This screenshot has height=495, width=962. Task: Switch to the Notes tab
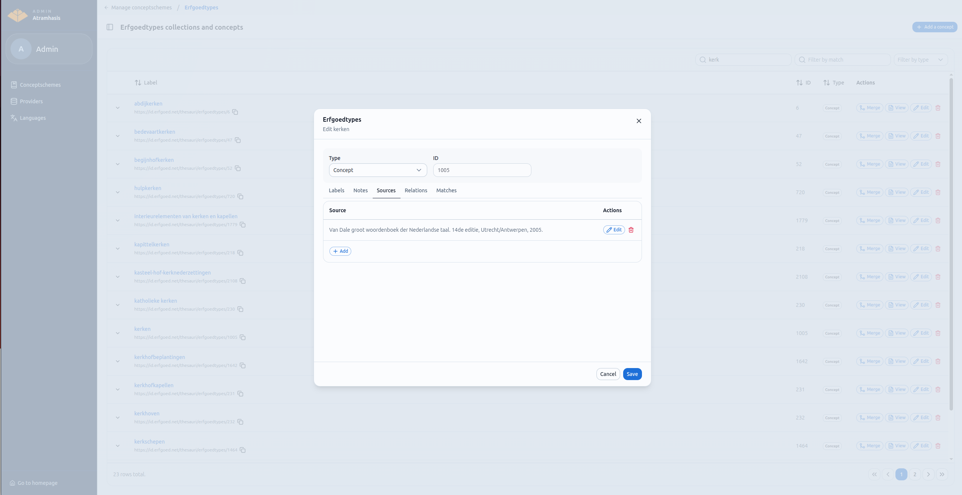pos(361,190)
